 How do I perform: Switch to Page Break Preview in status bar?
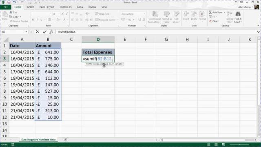tap(223, 145)
